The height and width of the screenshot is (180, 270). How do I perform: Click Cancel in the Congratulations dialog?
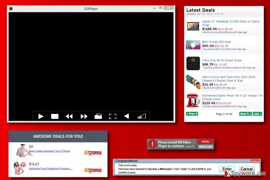tap(247, 169)
